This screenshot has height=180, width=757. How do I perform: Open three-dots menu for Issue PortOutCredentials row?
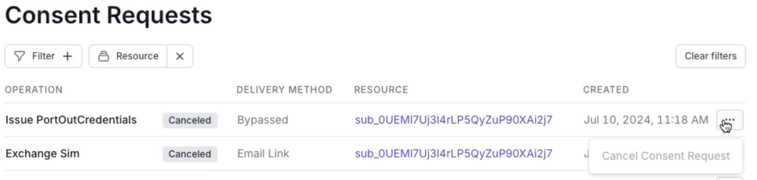(730, 120)
